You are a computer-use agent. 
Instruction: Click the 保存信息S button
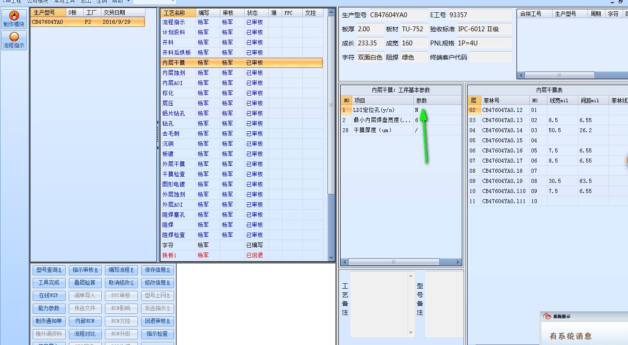[x=157, y=270]
